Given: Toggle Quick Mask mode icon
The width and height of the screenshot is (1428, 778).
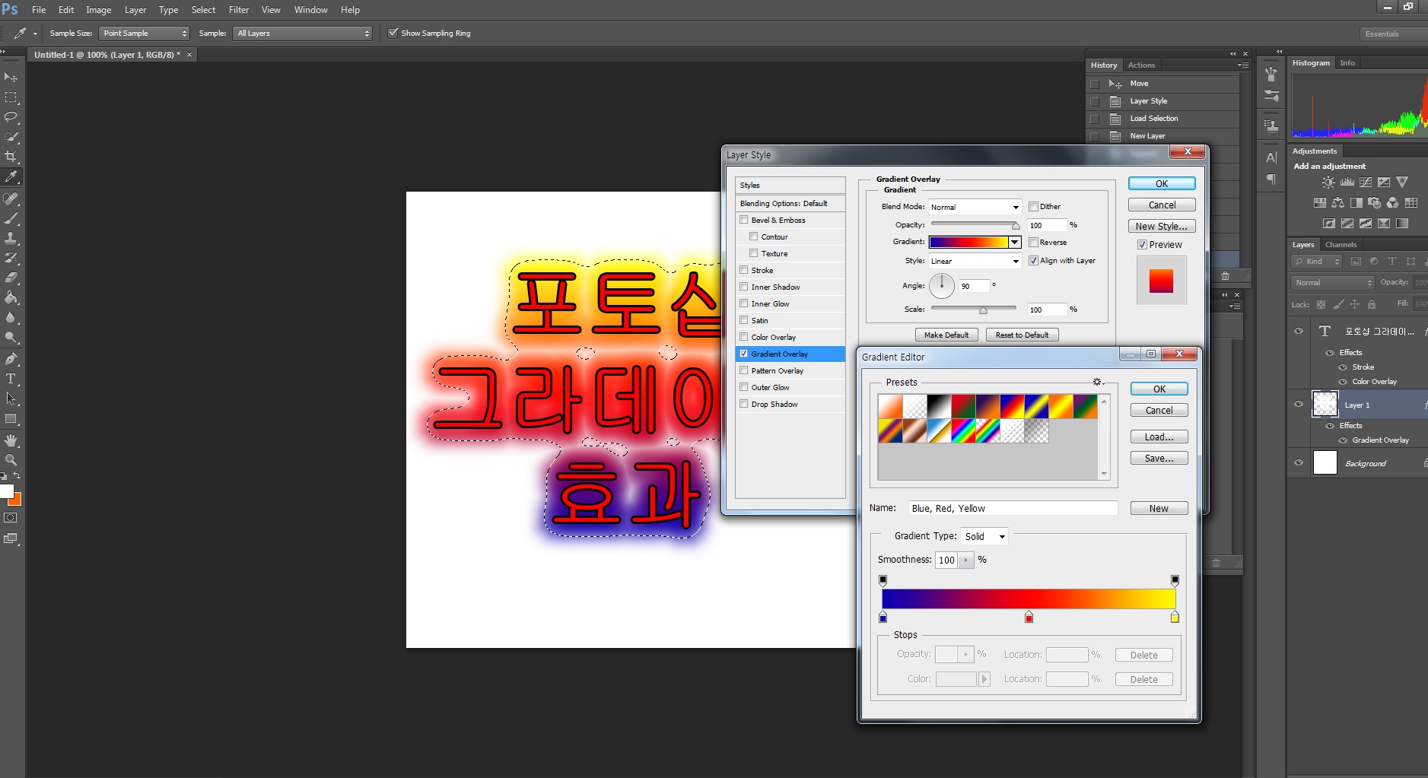Looking at the screenshot, I should [11, 518].
